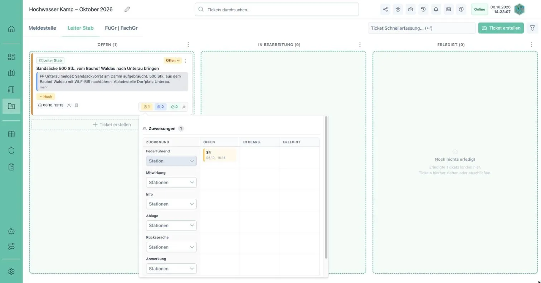541x283 pixels.
Task: Open the Mitwirkung Stationen dropdown
Action: (x=171, y=182)
